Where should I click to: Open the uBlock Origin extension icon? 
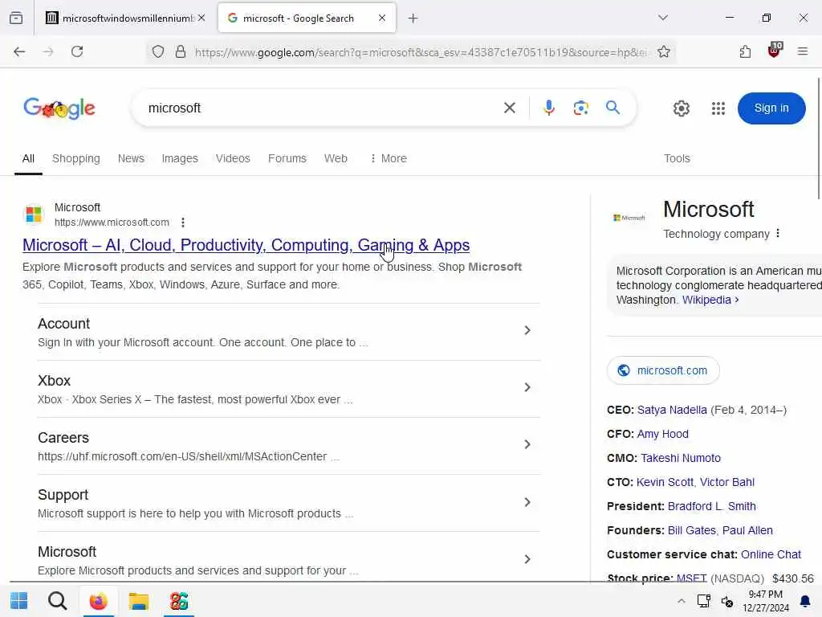[775, 51]
